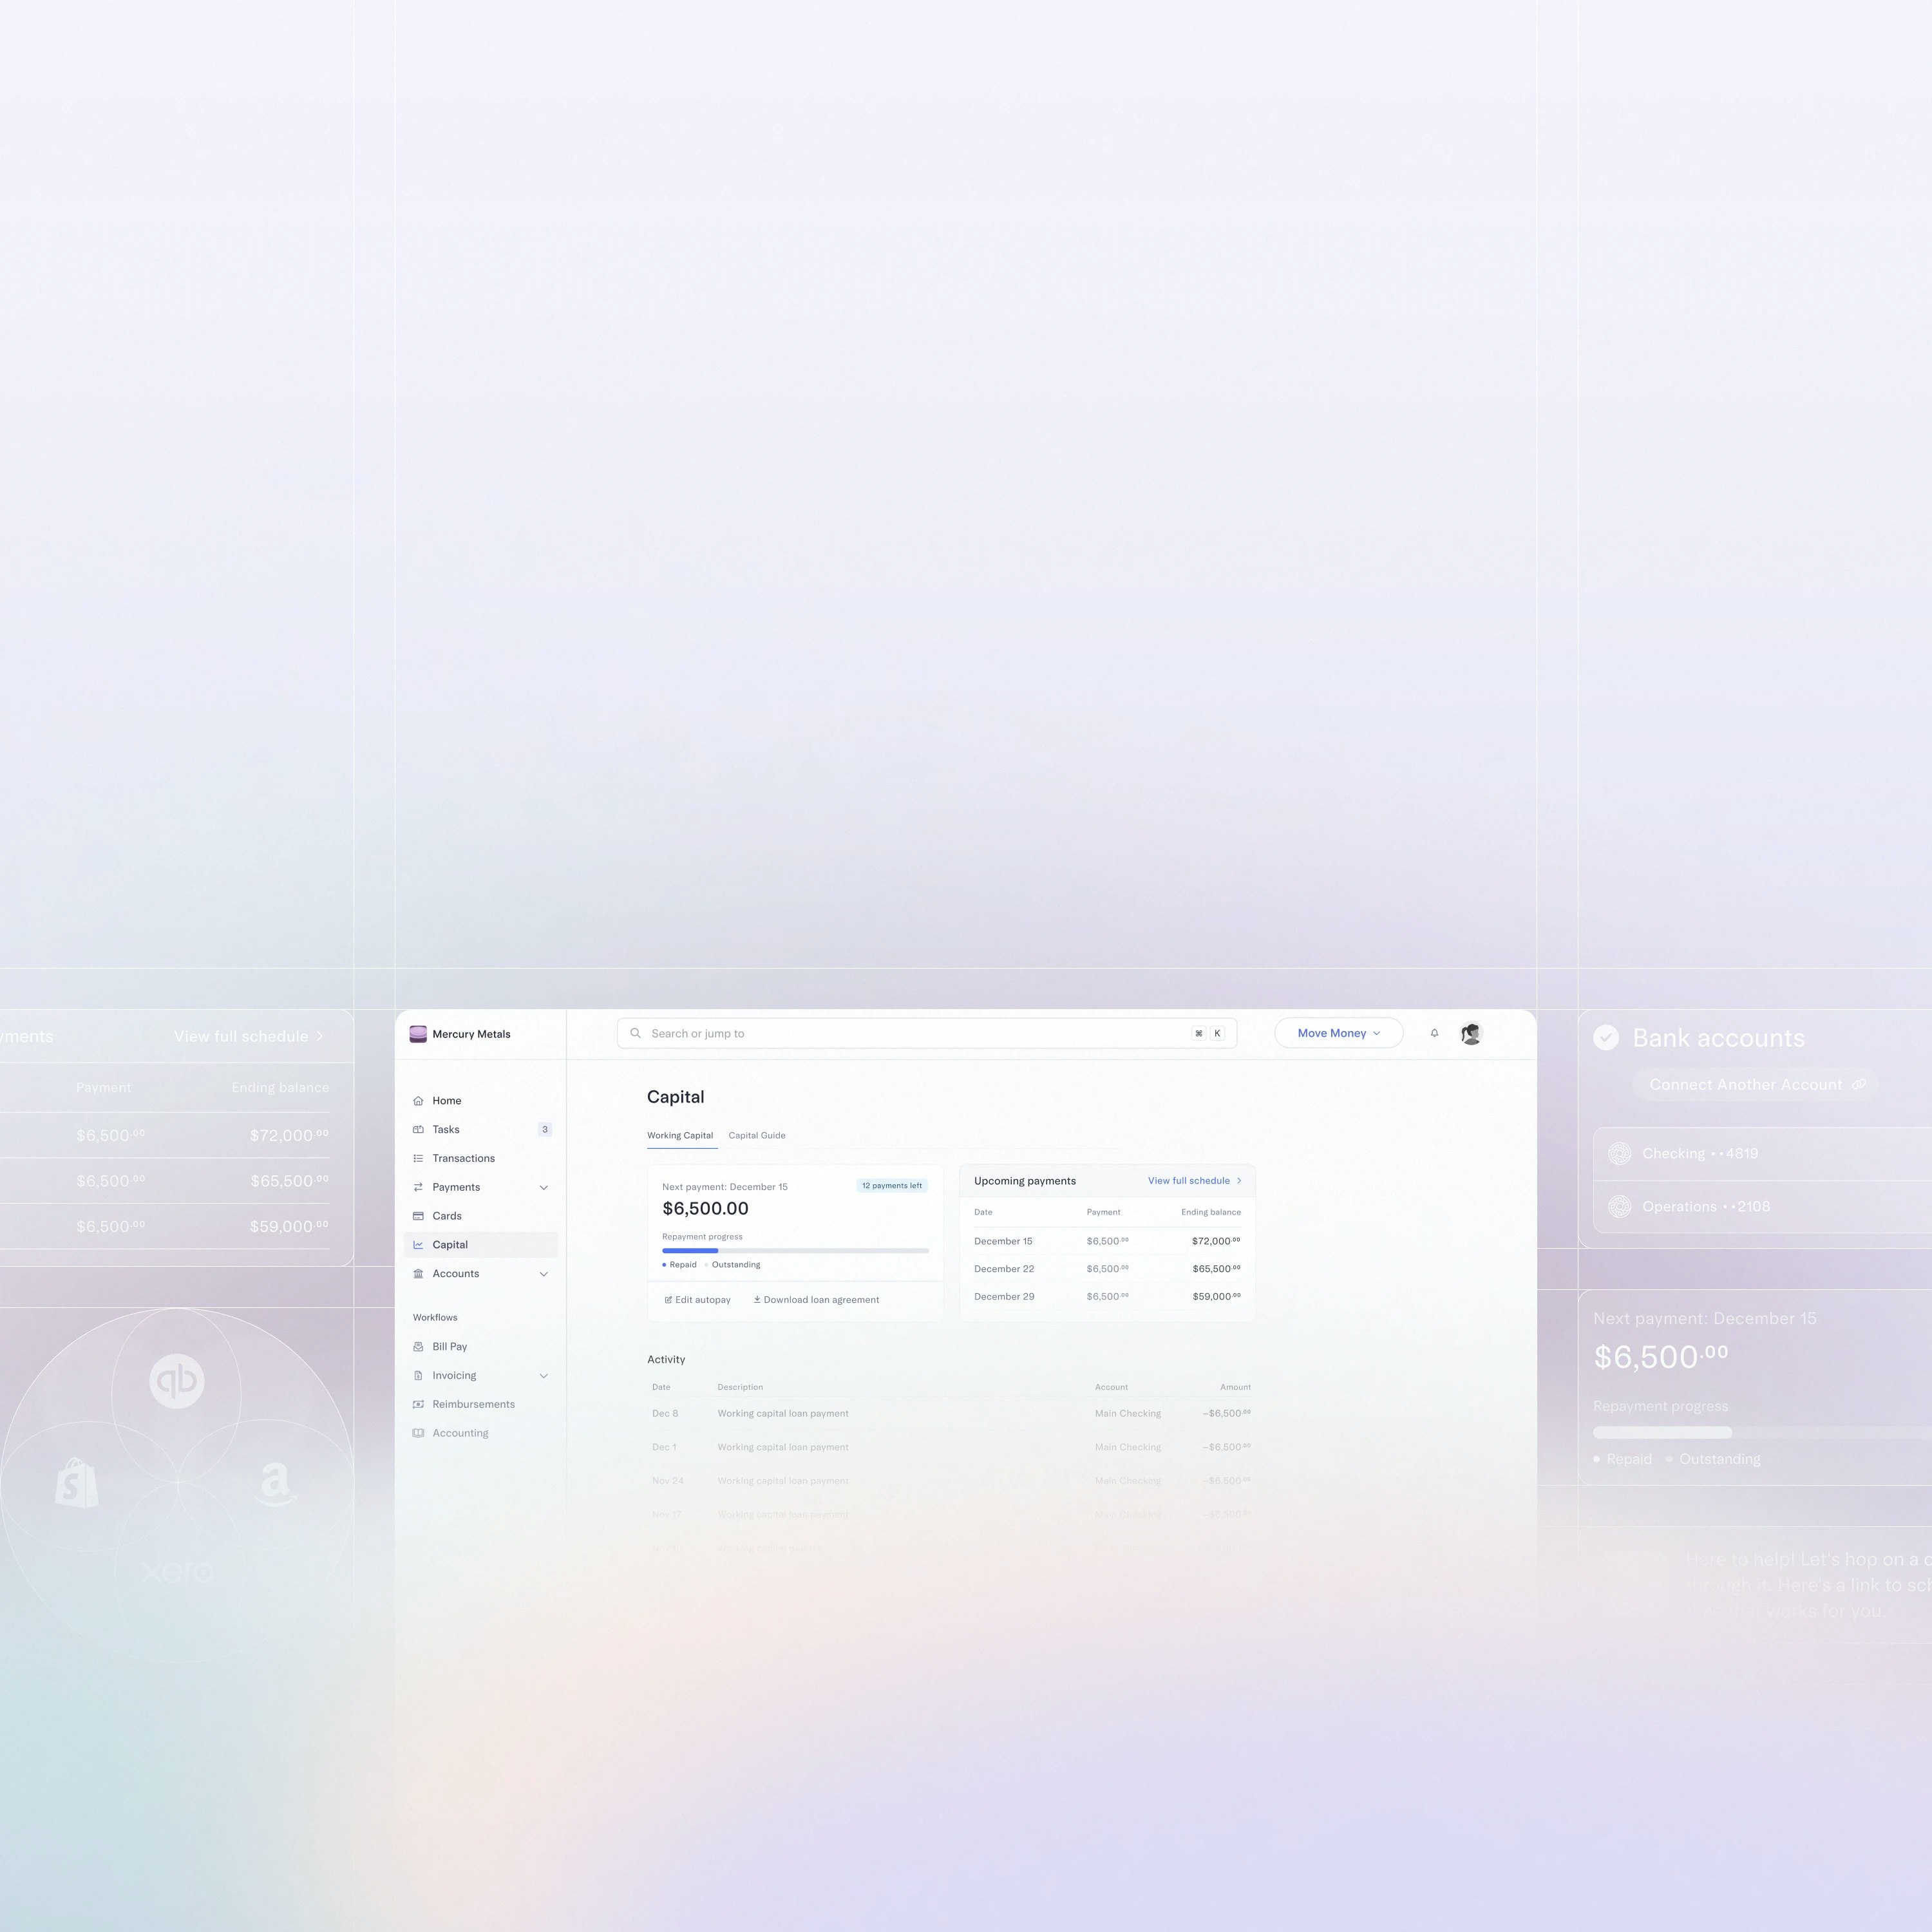Select the December 22 payment row

[1107, 1269]
